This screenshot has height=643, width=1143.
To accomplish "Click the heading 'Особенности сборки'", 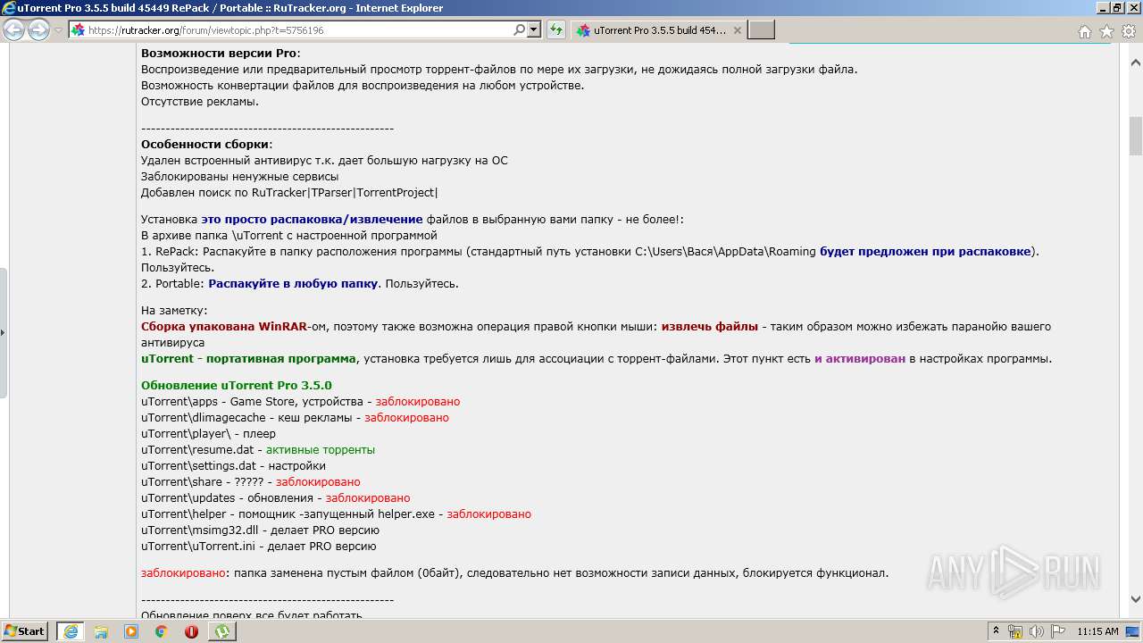I will pos(205,145).
